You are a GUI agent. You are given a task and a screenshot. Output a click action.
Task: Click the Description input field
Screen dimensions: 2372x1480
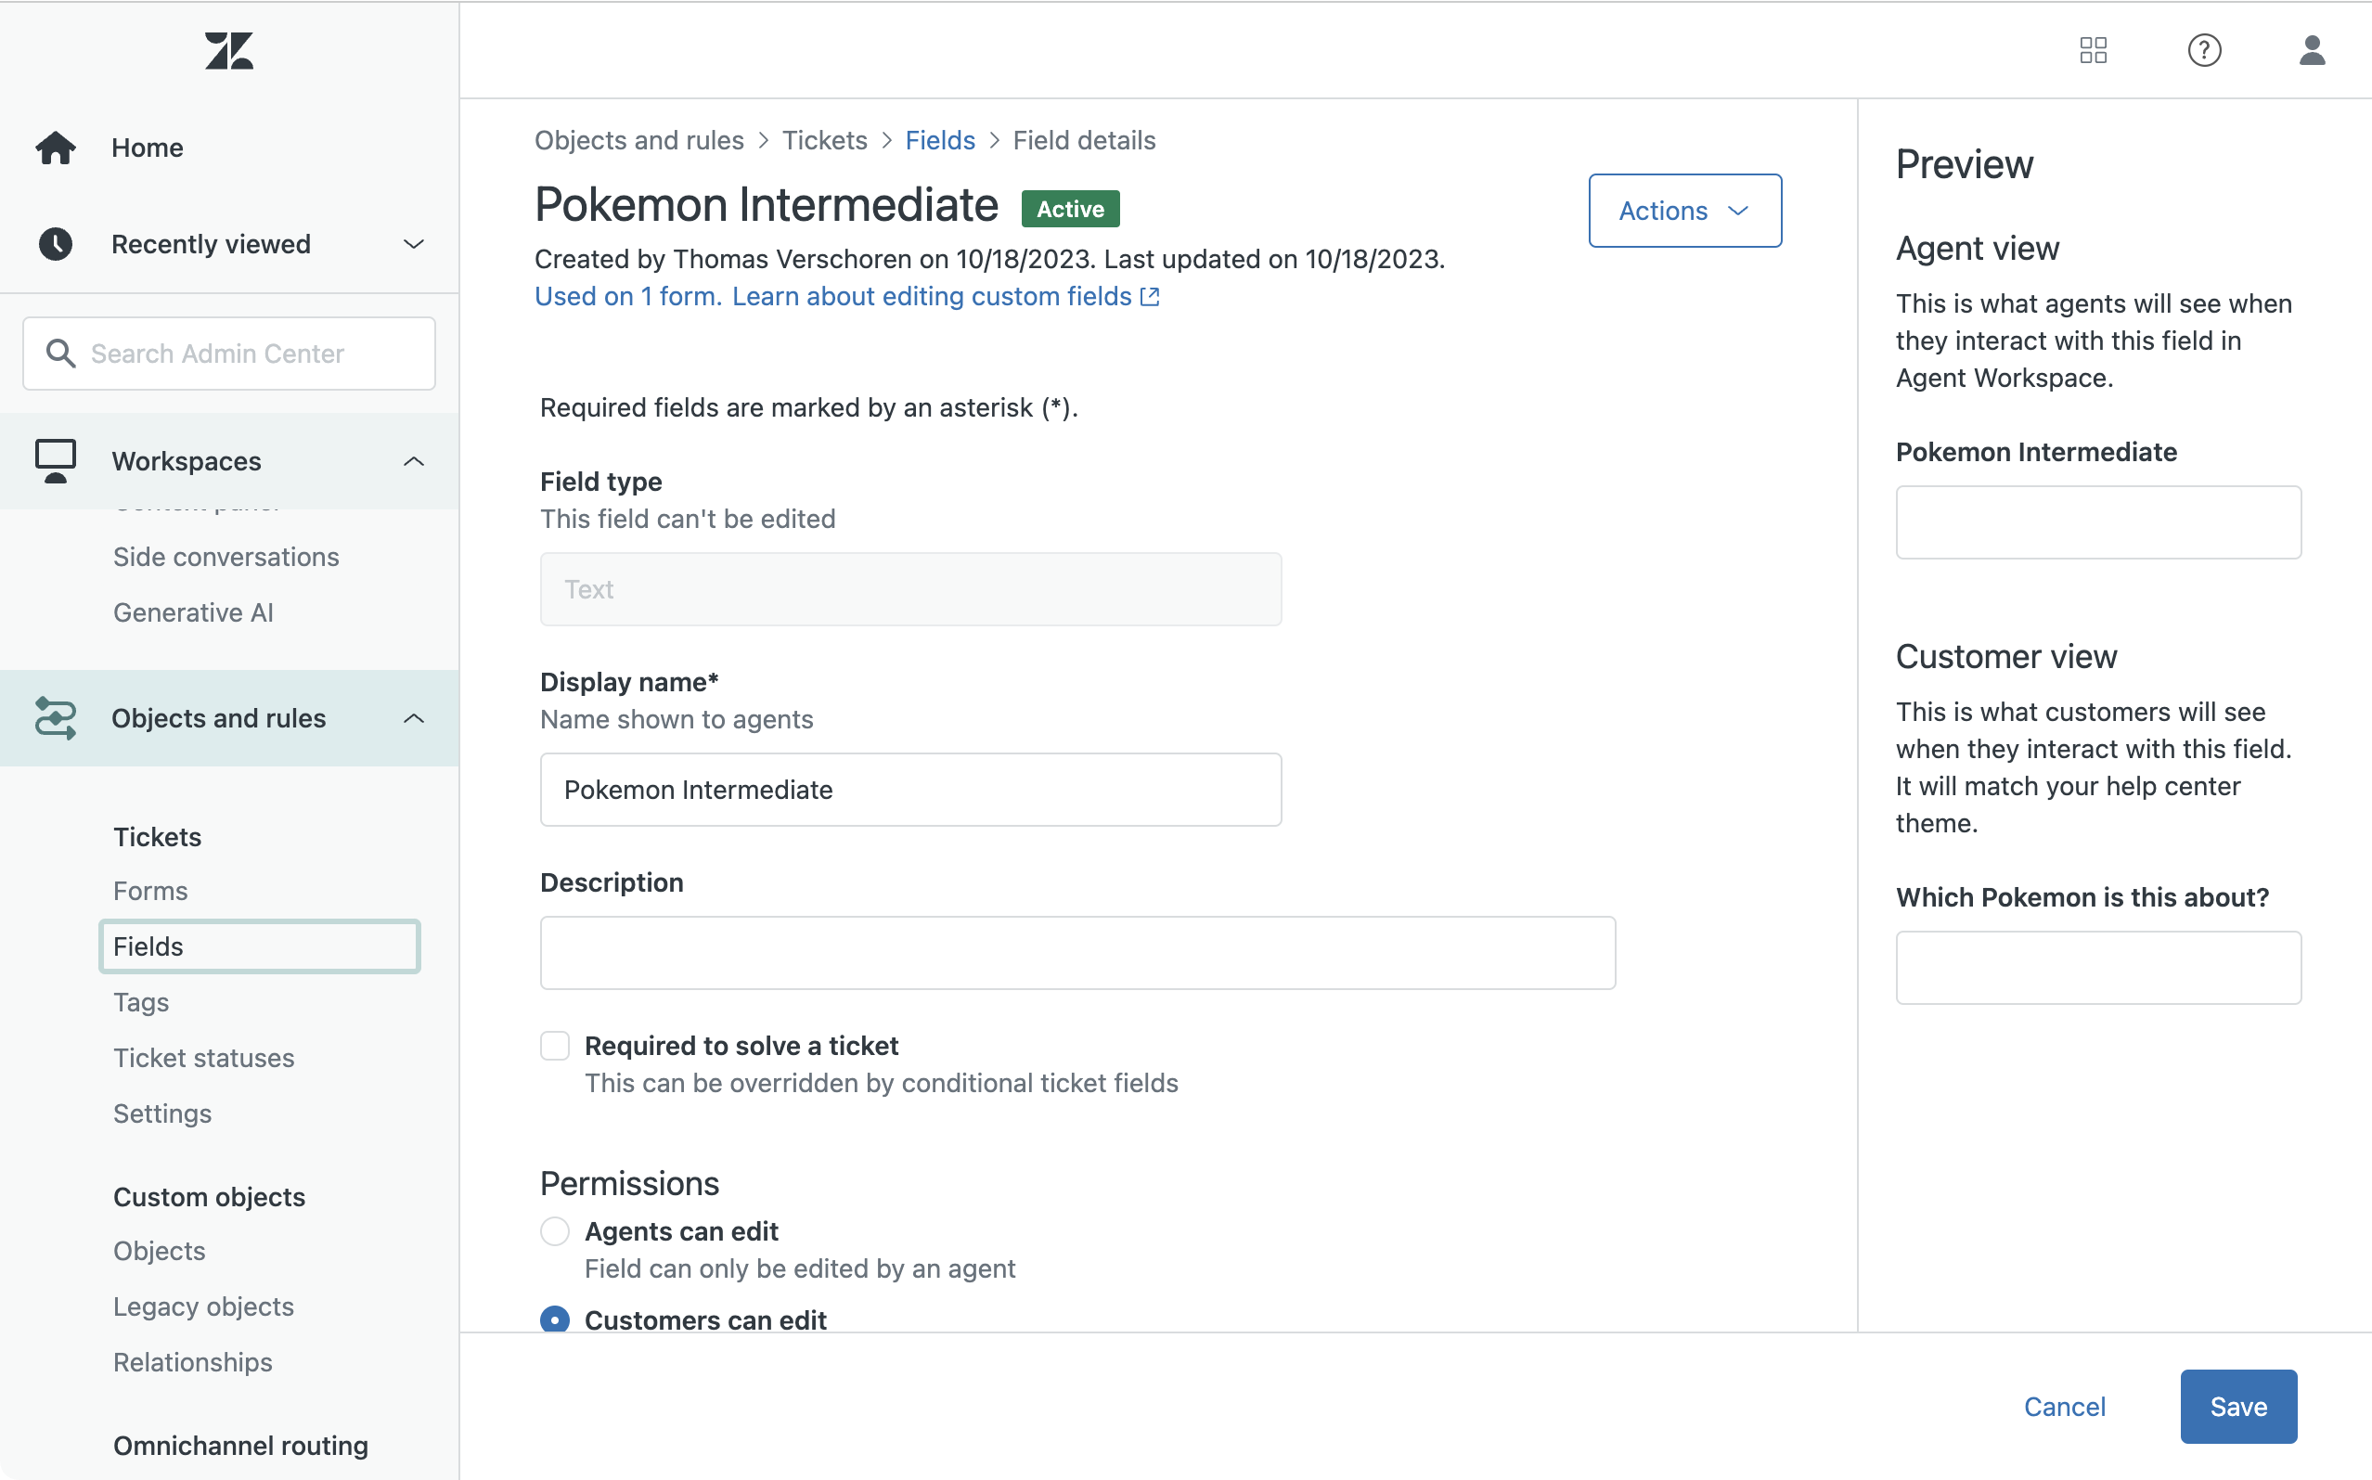pyautogui.click(x=1076, y=952)
